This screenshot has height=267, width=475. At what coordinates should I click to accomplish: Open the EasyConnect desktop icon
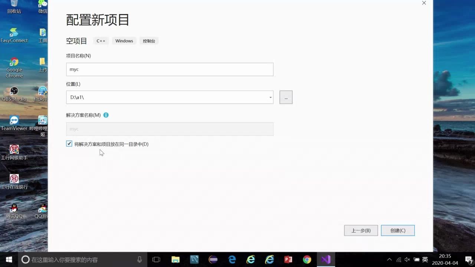click(x=14, y=36)
